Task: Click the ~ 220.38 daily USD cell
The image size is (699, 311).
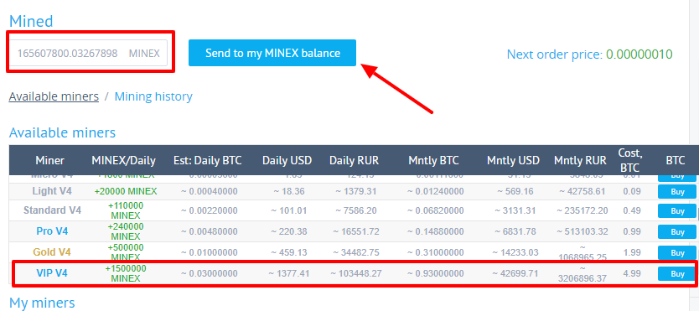Action: pyautogui.click(x=288, y=231)
